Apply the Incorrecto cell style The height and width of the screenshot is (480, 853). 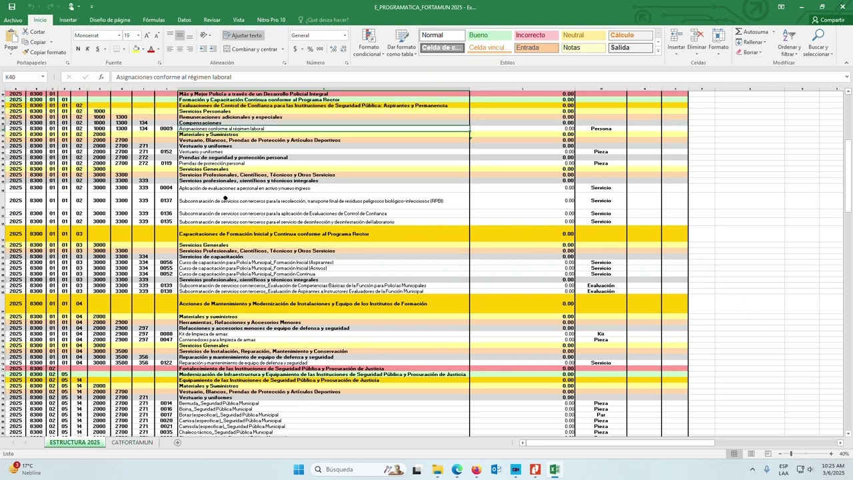coord(535,35)
